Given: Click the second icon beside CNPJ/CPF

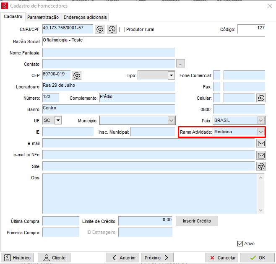Looking at the screenshot, I should pos(112,29).
